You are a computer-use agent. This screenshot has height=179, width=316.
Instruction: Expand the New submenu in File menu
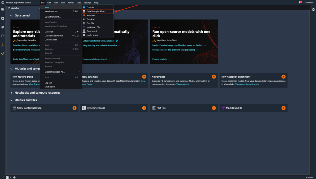pos(61,7)
